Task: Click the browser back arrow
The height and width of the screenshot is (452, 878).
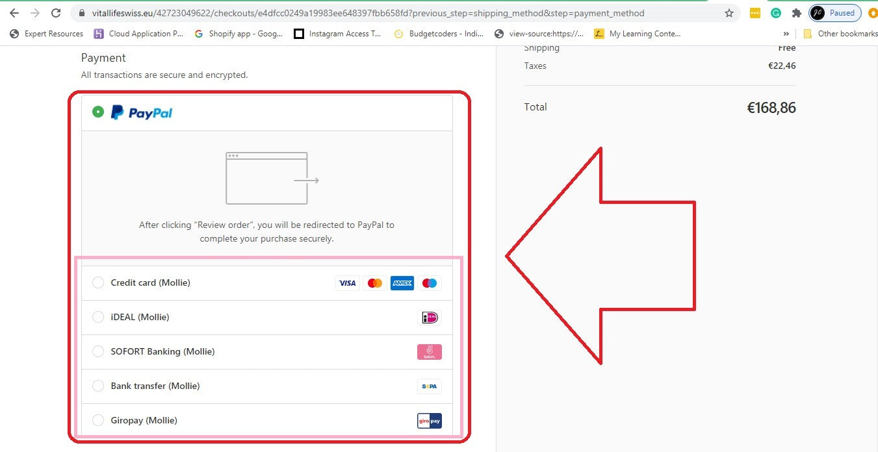Action: point(14,13)
